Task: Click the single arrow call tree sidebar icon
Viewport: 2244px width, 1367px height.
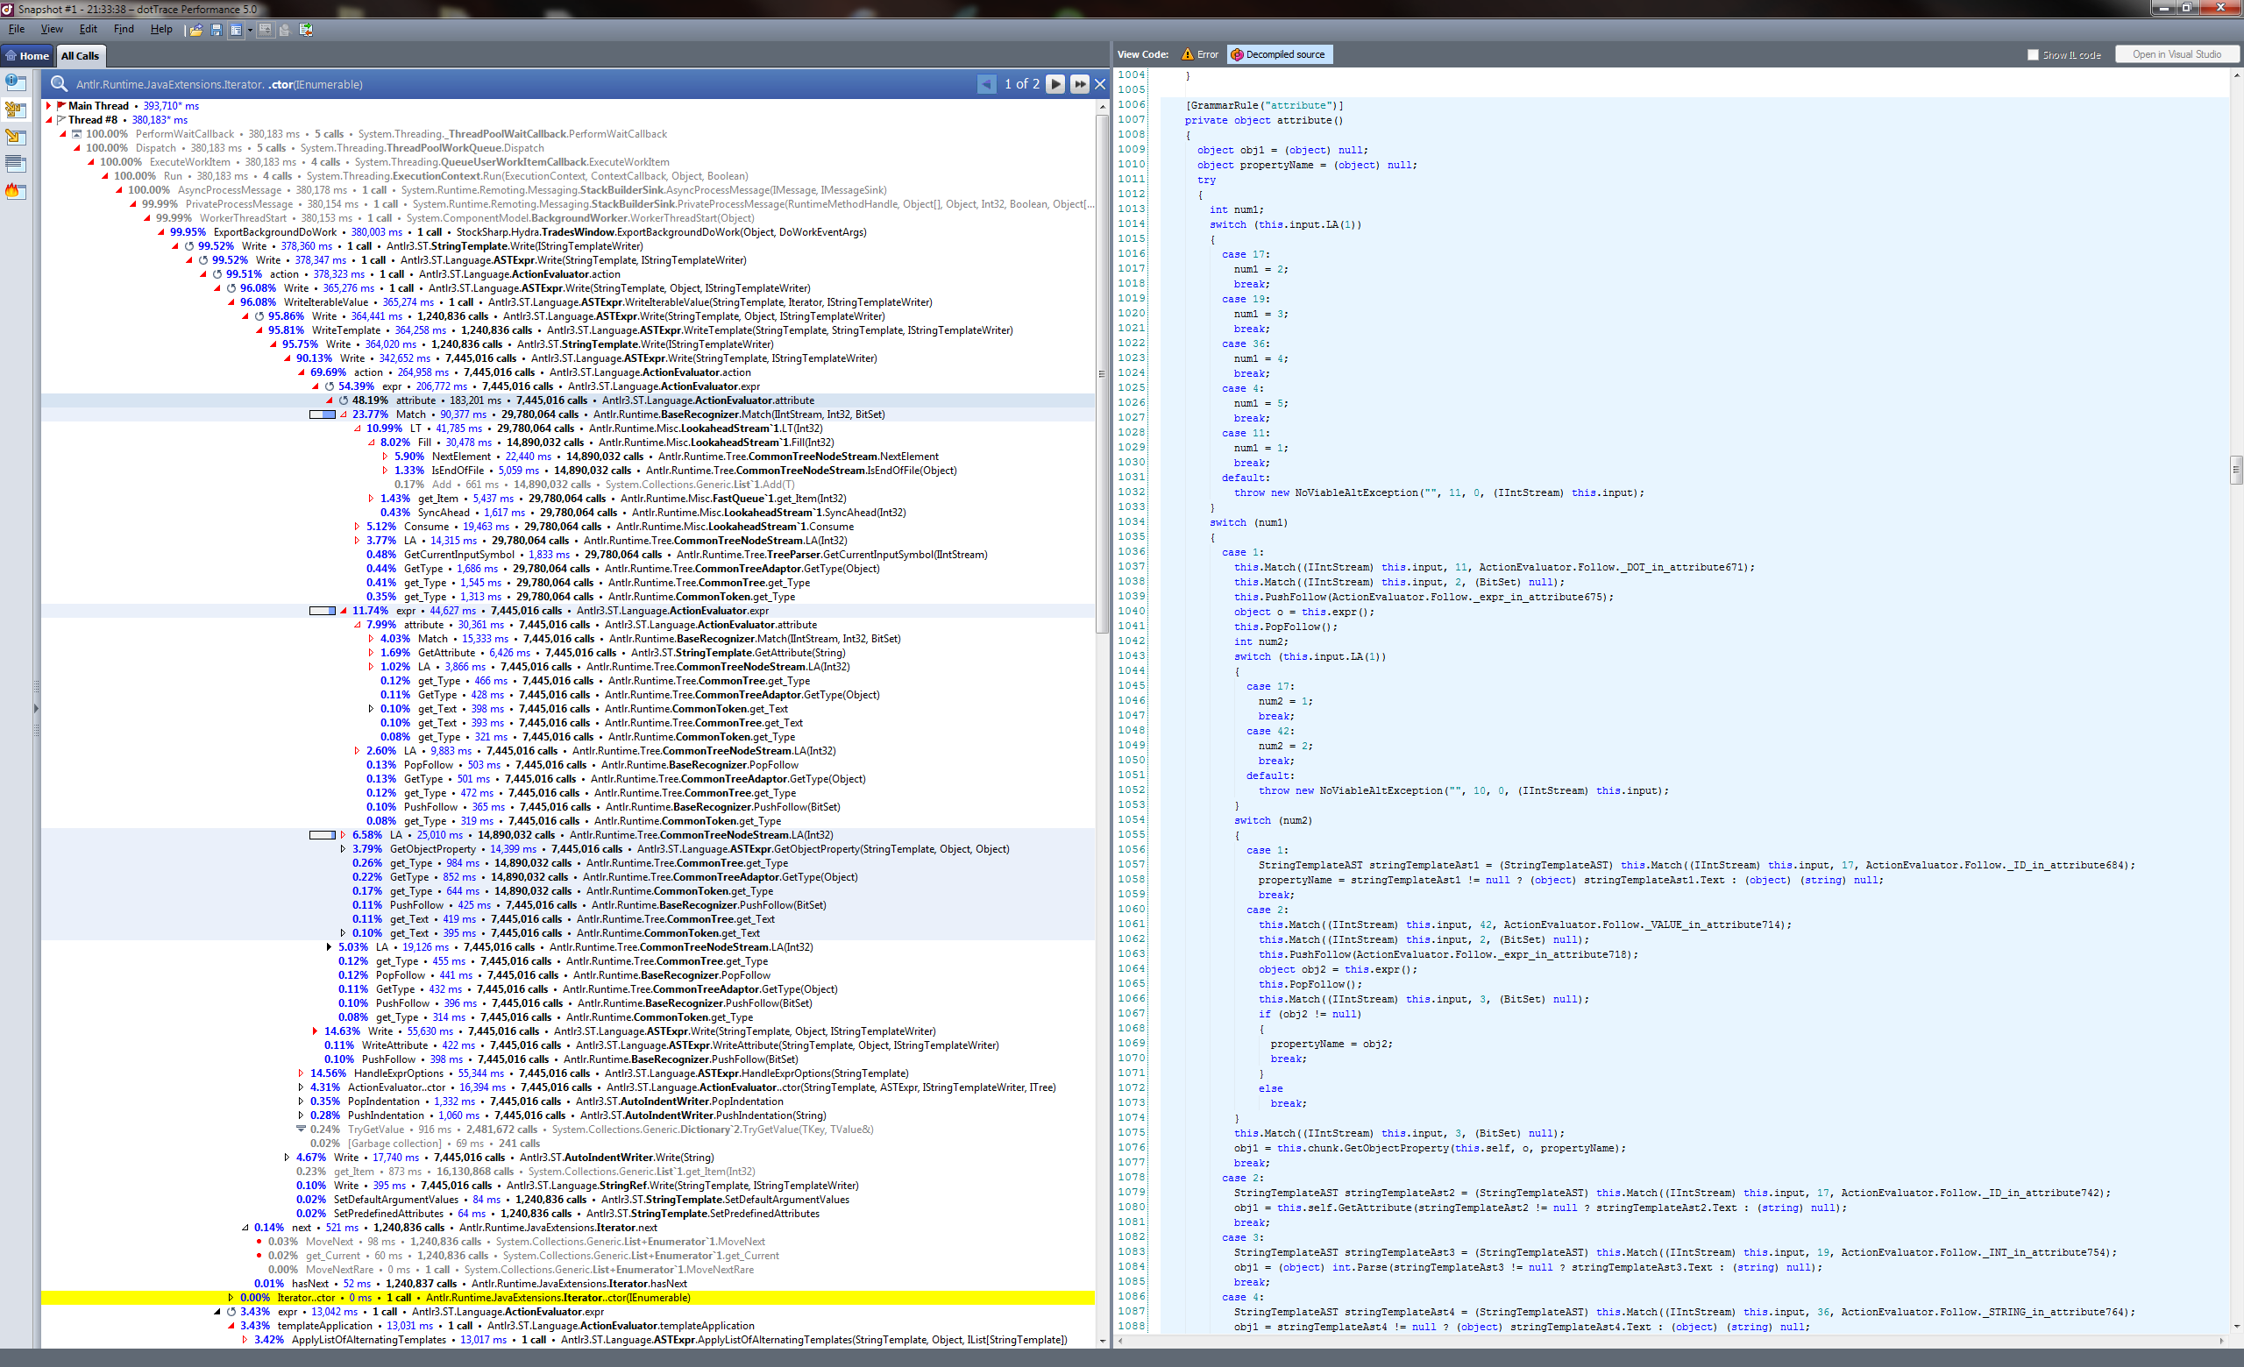Action: click(16, 138)
